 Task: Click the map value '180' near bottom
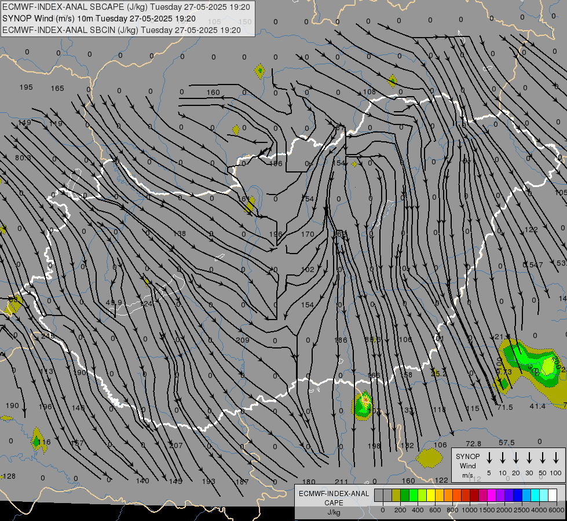[x=309, y=482]
